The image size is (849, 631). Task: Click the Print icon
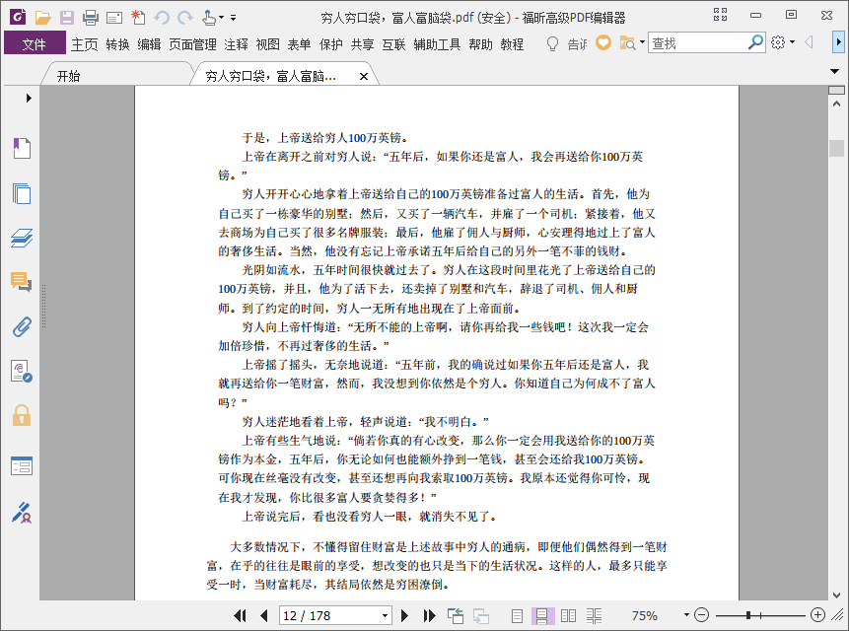[91, 18]
